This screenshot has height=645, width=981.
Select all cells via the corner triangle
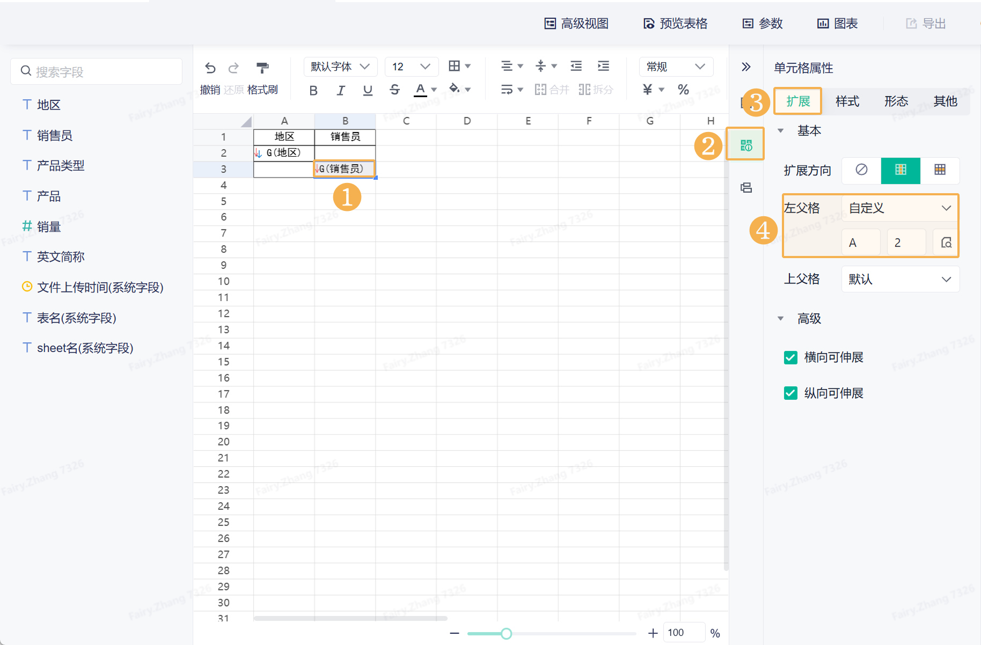pyautogui.click(x=246, y=121)
